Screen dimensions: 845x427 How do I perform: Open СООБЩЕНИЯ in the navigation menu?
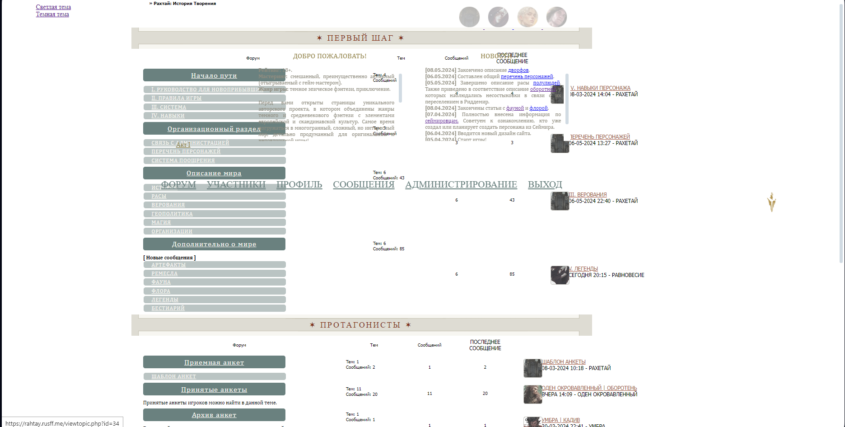(364, 184)
